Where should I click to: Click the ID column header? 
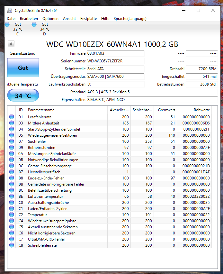(x=21, y=110)
